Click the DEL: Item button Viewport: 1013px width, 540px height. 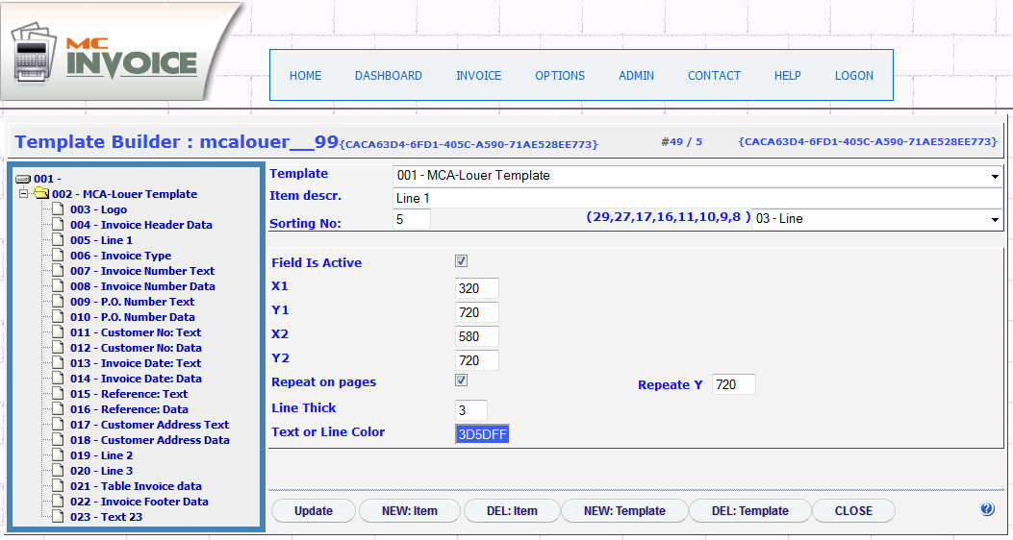pyautogui.click(x=512, y=511)
